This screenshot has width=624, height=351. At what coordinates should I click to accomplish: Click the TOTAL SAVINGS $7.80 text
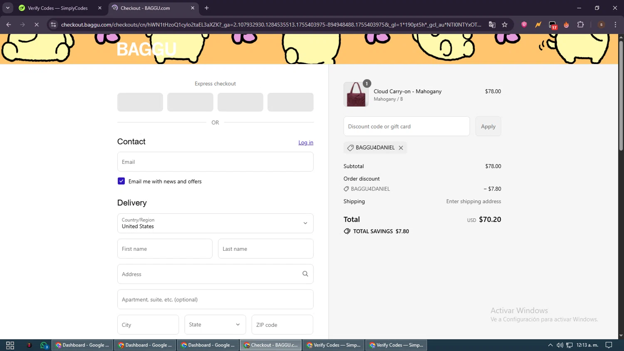381,231
